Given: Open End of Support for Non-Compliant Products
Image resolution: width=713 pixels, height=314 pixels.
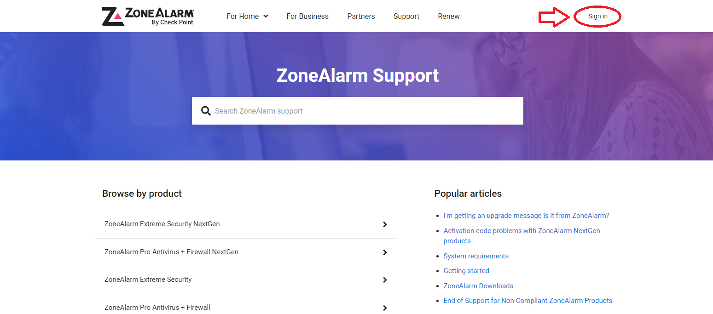Looking at the screenshot, I should click(x=528, y=301).
